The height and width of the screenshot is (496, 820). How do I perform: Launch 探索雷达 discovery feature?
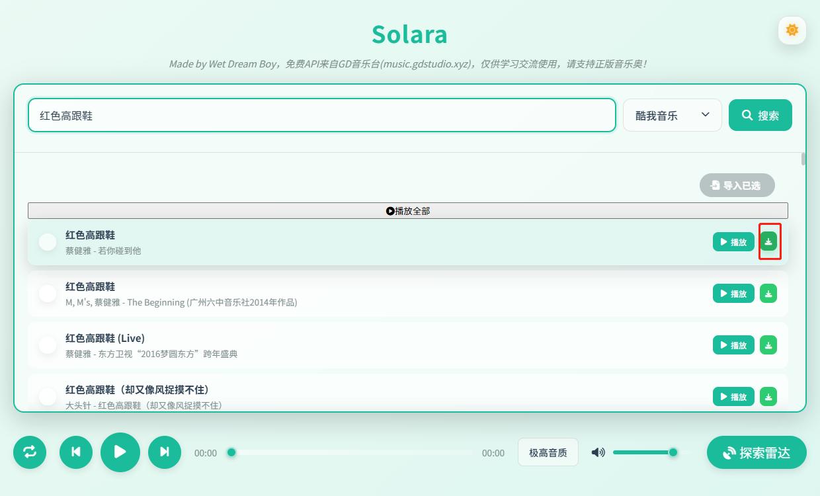tap(756, 452)
